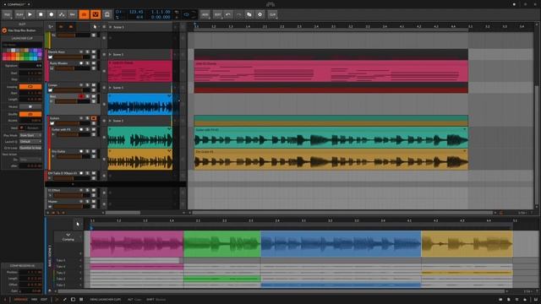Launch Scene 1 in the launcher header
Image resolution: width=541 pixels, height=304 pixels.
(x=111, y=27)
